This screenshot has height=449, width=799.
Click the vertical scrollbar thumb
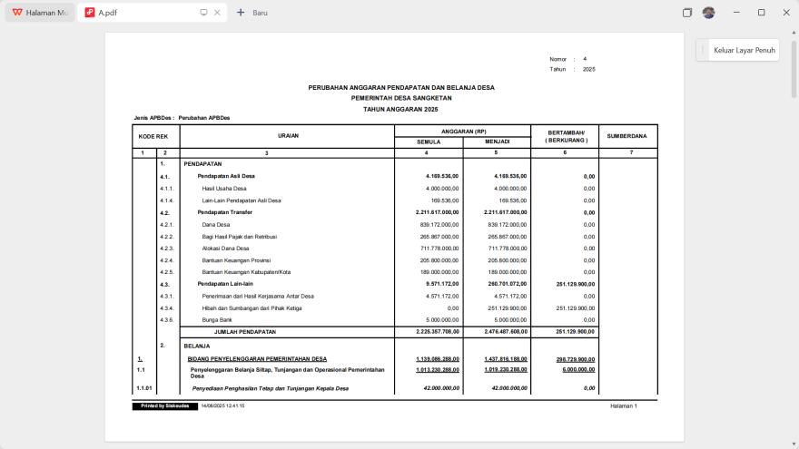(794, 69)
